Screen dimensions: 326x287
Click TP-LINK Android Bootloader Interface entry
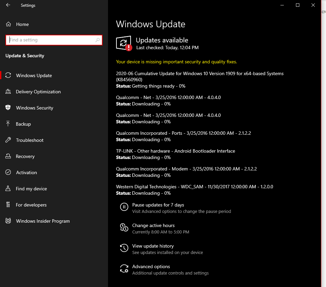[x=175, y=151]
